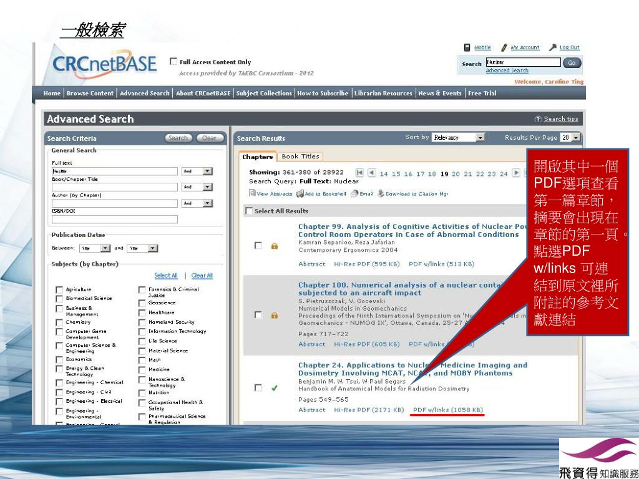Open Librarian Resources menu item
Screen dimensions: 639x479
383,94
